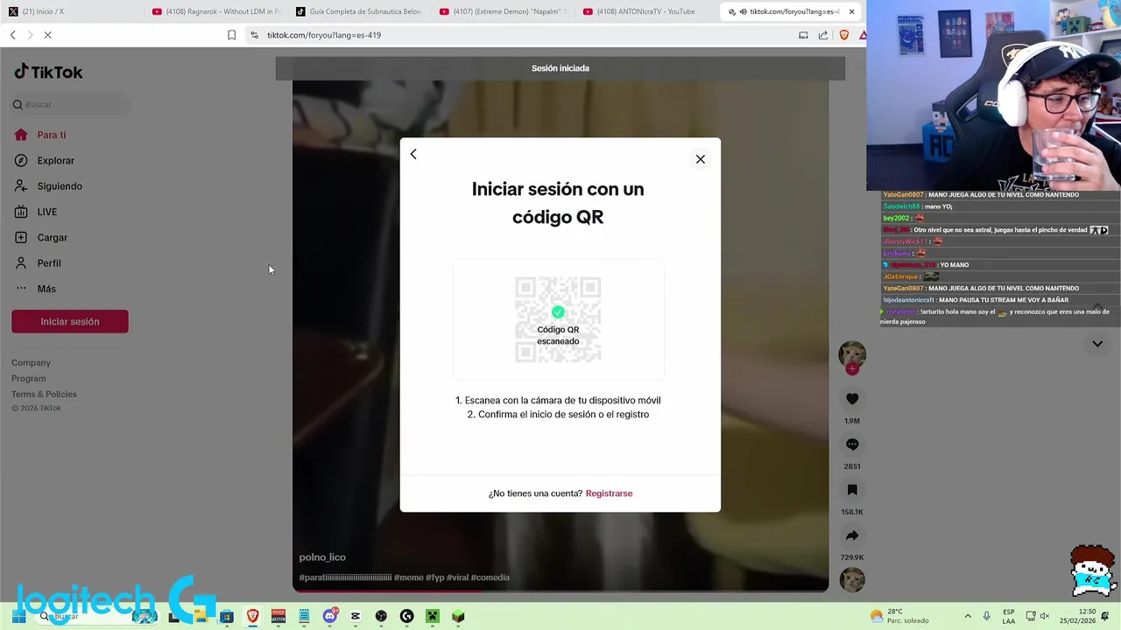The image size is (1121, 630).
Task: Stop page loading button
Action: pos(48,35)
